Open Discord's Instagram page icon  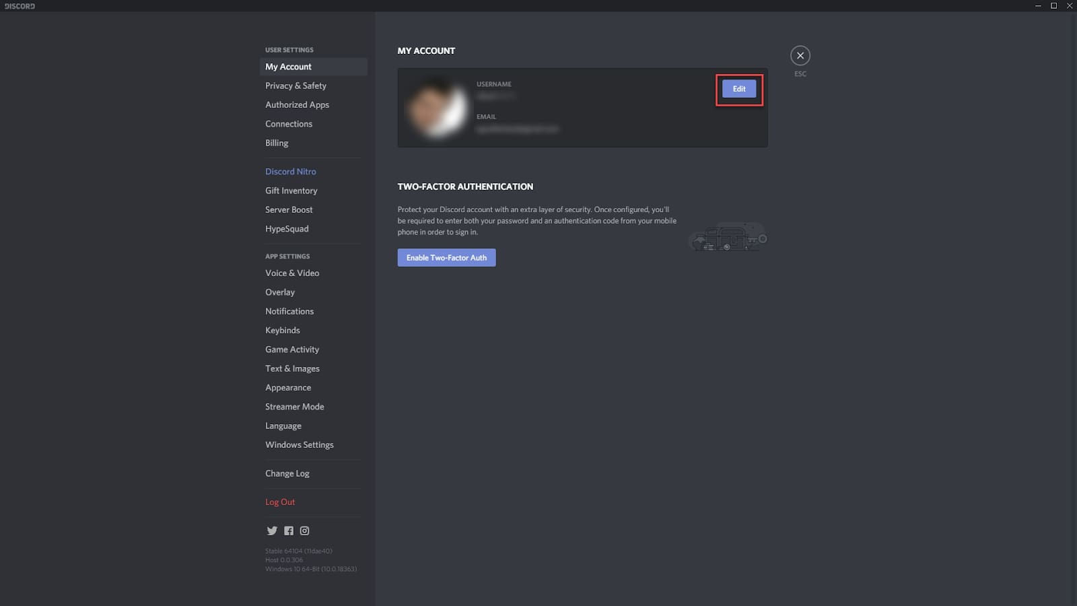(304, 531)
